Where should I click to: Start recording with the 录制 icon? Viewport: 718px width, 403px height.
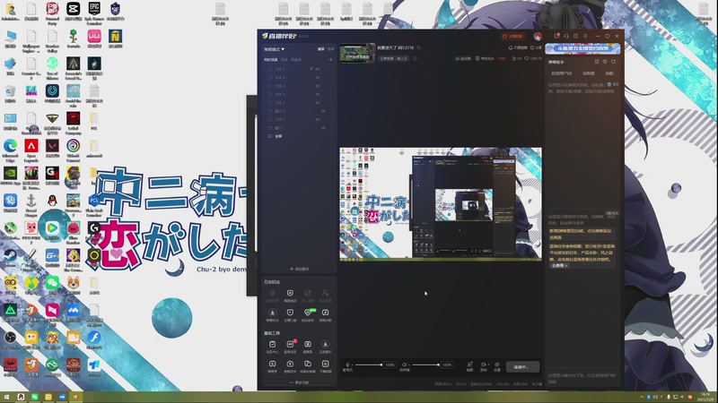(x=483, y=366)
